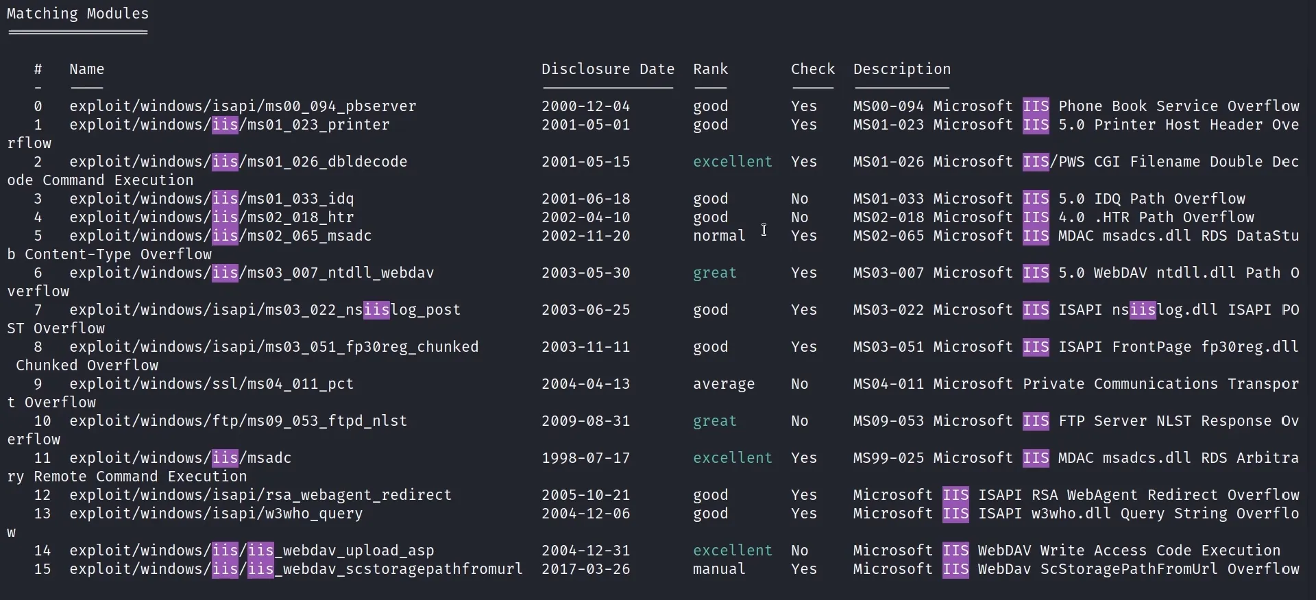Click disclosure date 2000-12-04

586,106
